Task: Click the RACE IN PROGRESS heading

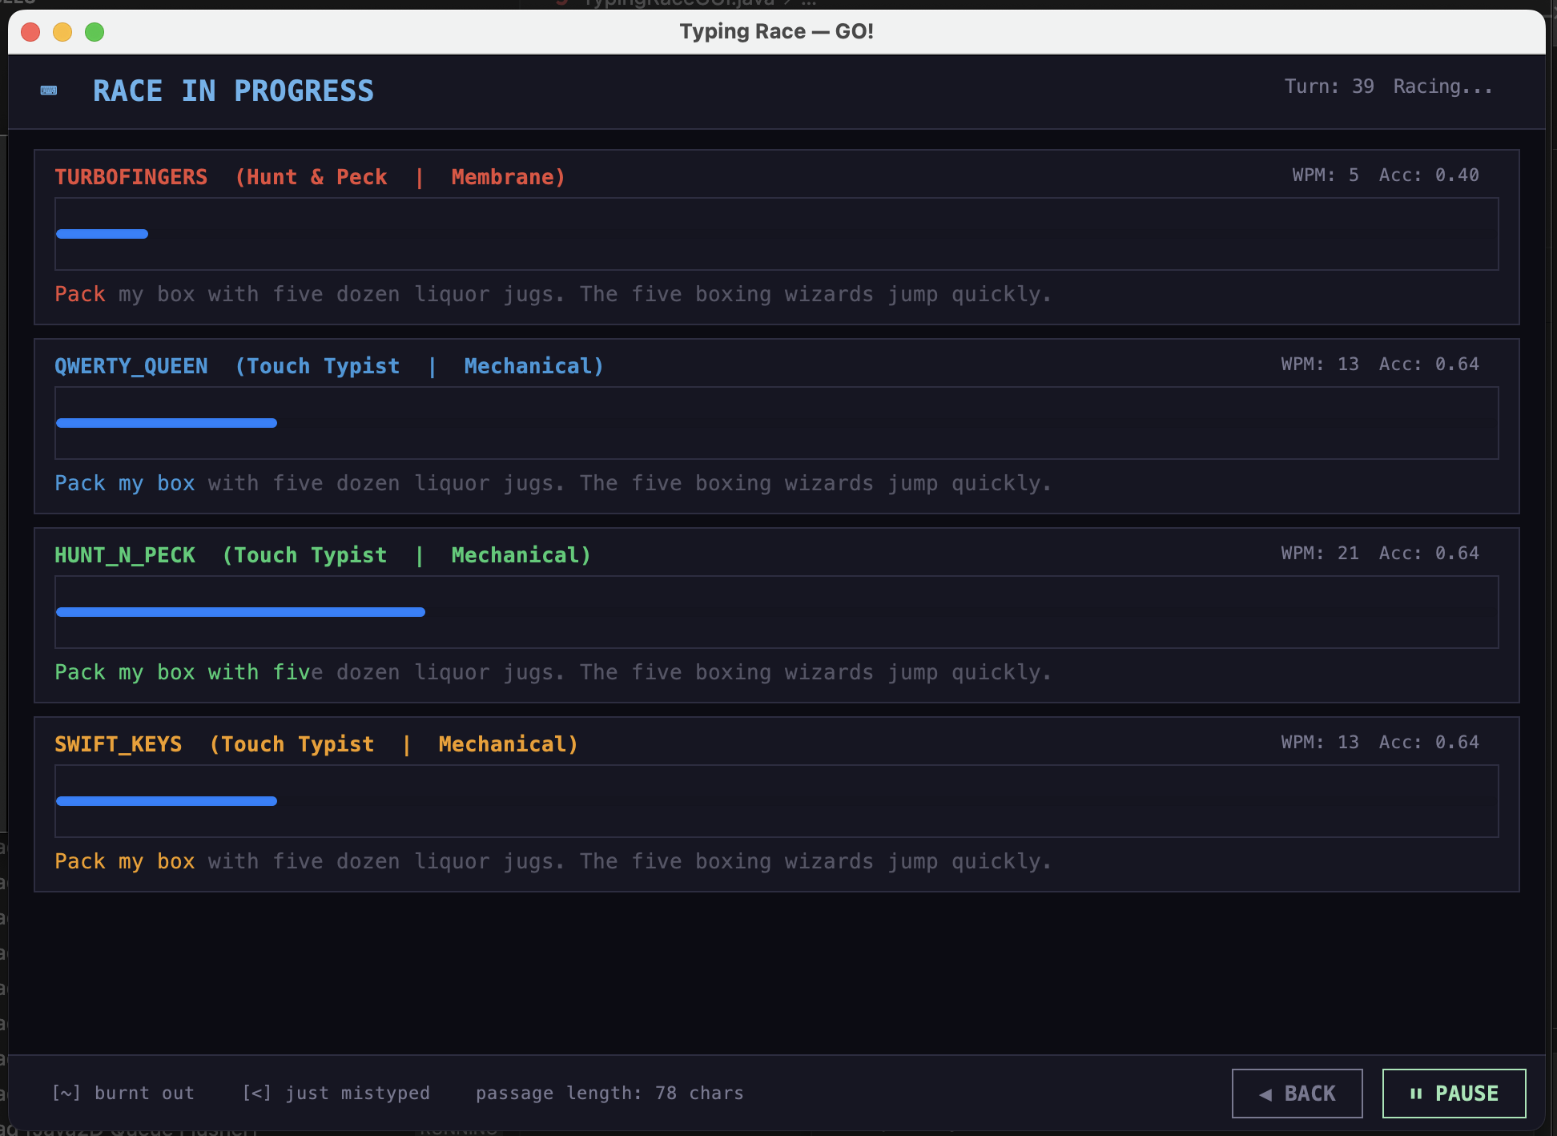Action: click(x=233, y=91)
